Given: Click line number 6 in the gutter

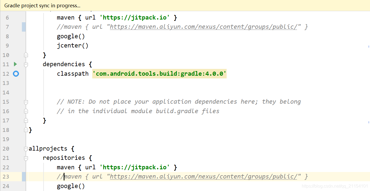Looking at the screenshot, I should pos(7,17).
